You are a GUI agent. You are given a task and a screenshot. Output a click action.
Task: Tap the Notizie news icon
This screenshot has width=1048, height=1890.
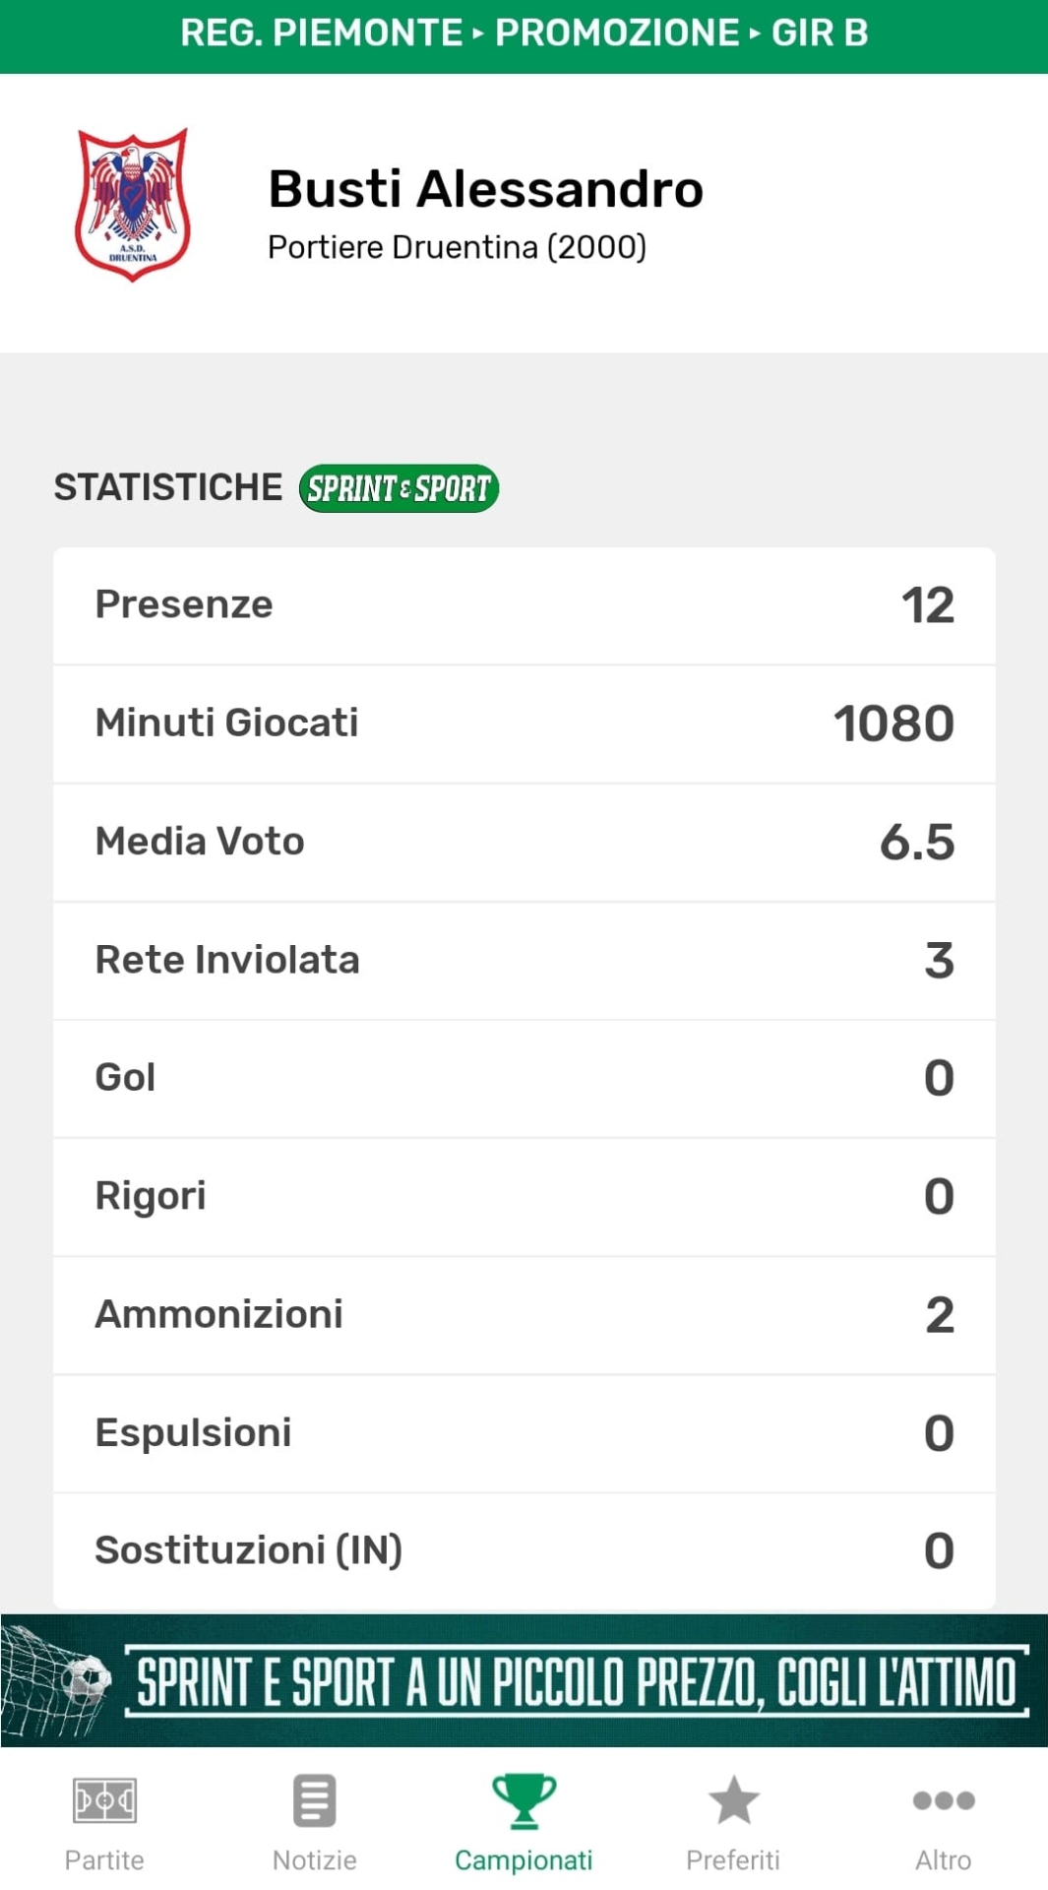(314, 1800)
